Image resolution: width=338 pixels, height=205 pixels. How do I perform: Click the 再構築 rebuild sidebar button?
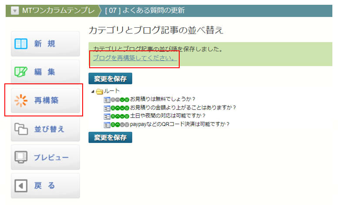[x=45, y=100]
